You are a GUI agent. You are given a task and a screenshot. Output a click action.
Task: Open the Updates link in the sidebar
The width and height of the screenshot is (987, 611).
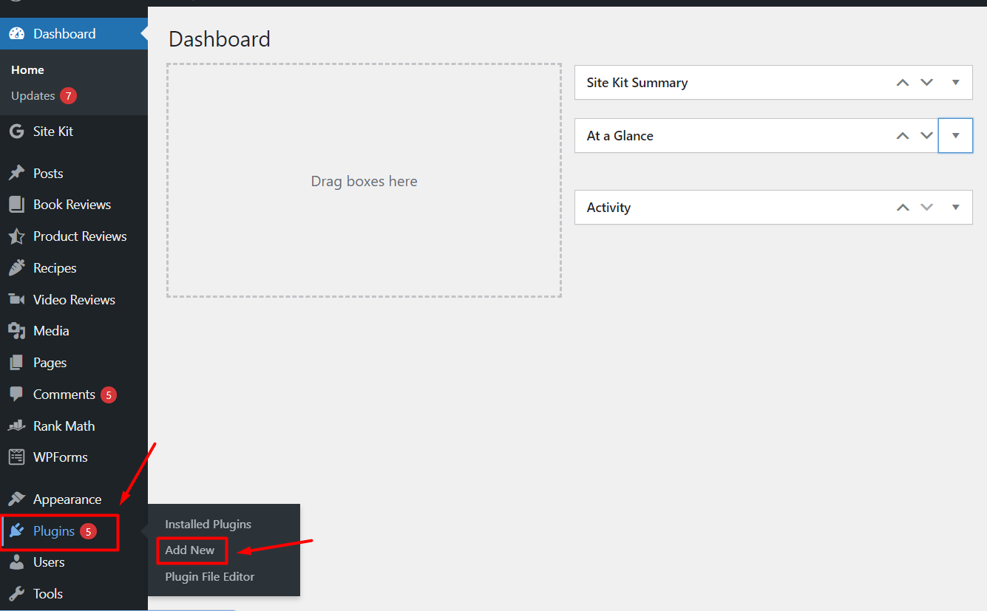[x=33, y=95]
